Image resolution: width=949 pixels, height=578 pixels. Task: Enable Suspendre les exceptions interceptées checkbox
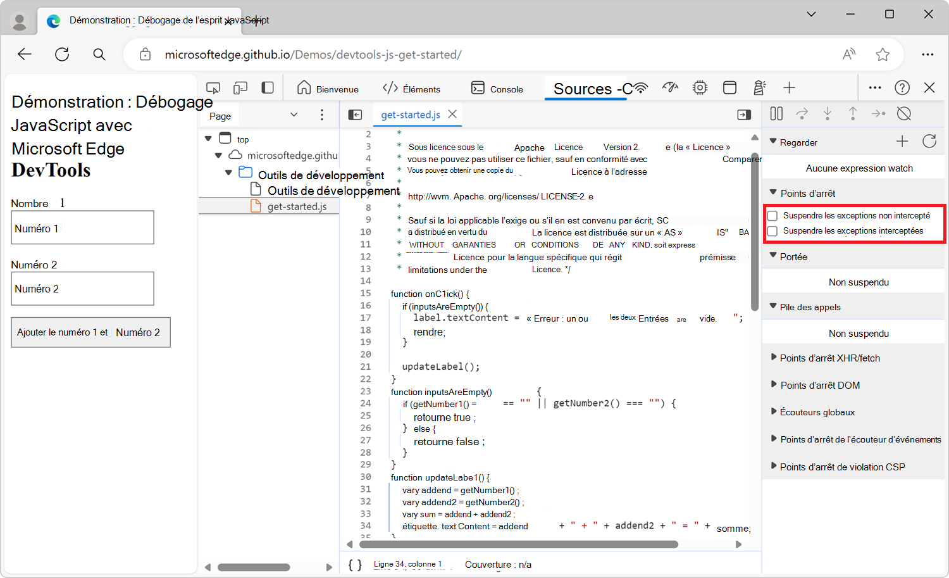[772, 231]
